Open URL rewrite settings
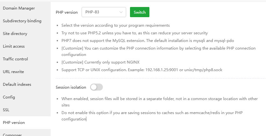 point(13,72)
